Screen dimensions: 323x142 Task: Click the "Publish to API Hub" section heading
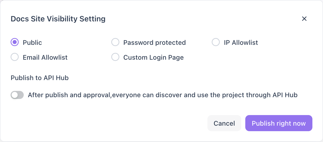coord(40,78)
